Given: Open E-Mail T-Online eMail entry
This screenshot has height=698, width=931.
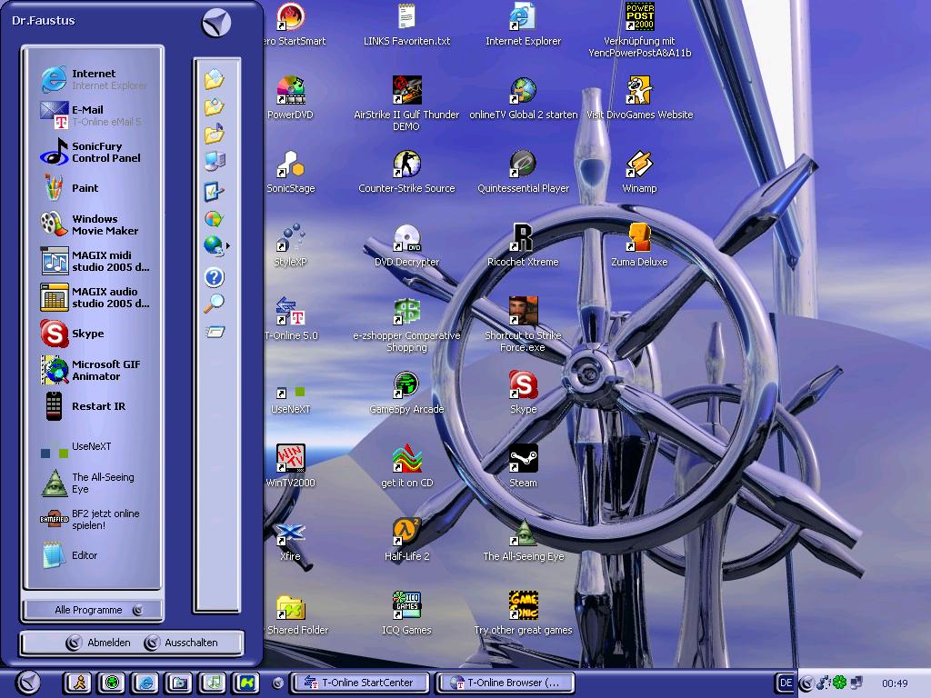Looking at the screenshot, I should coord(91,115).
